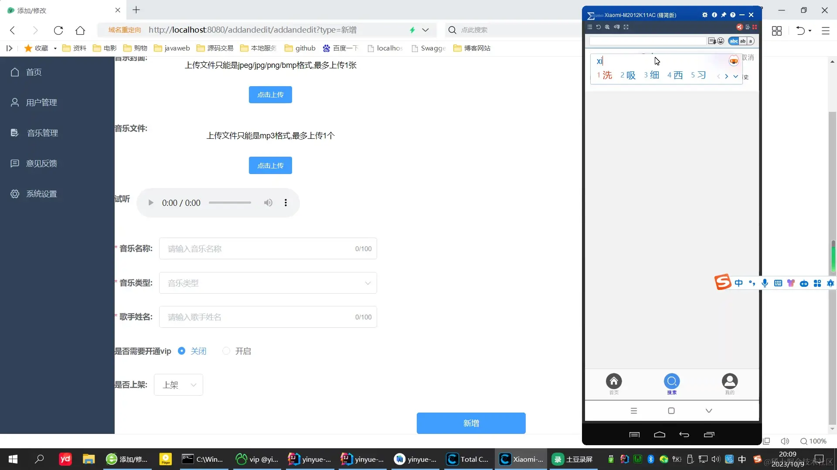The width and height of the screenshot is (837, 470).
Task: Expand the 音乐类型 dropdown
Action: (268, 283)
